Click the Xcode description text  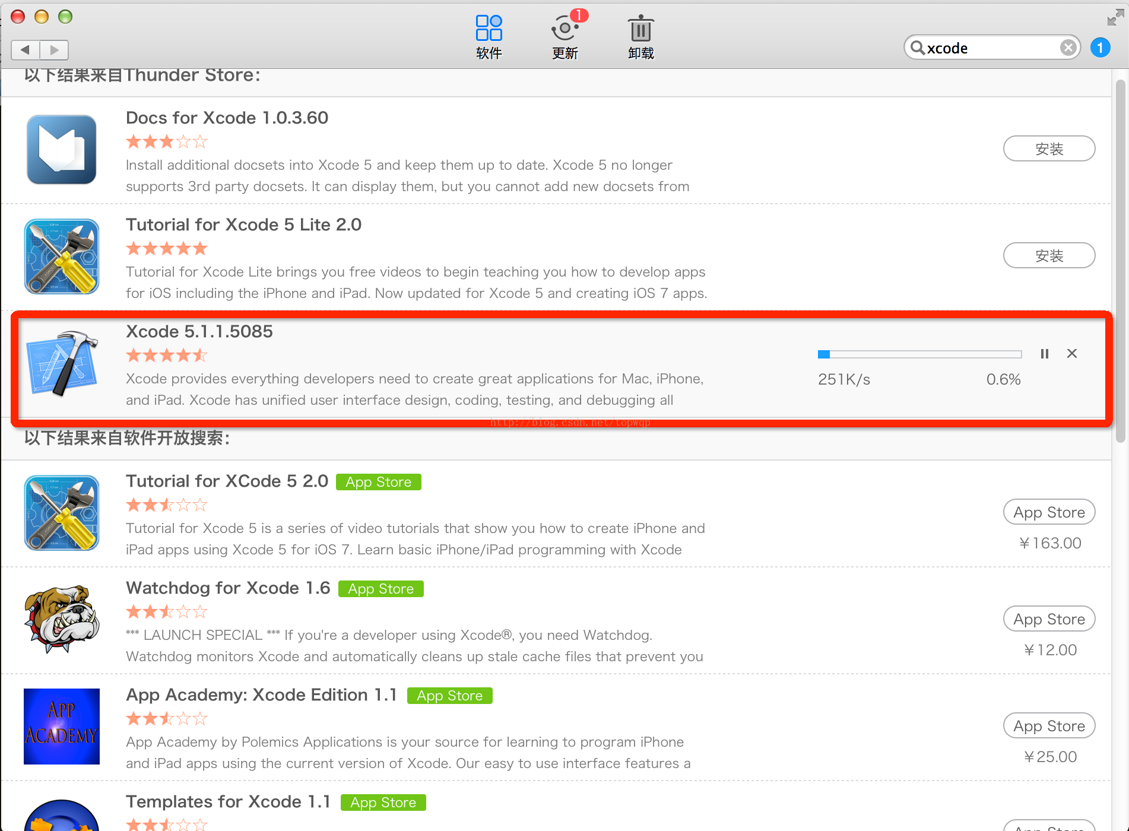(414, 389)
